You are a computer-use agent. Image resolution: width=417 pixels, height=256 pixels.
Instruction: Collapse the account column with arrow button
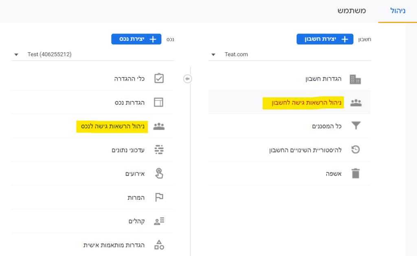click(187, 79)
